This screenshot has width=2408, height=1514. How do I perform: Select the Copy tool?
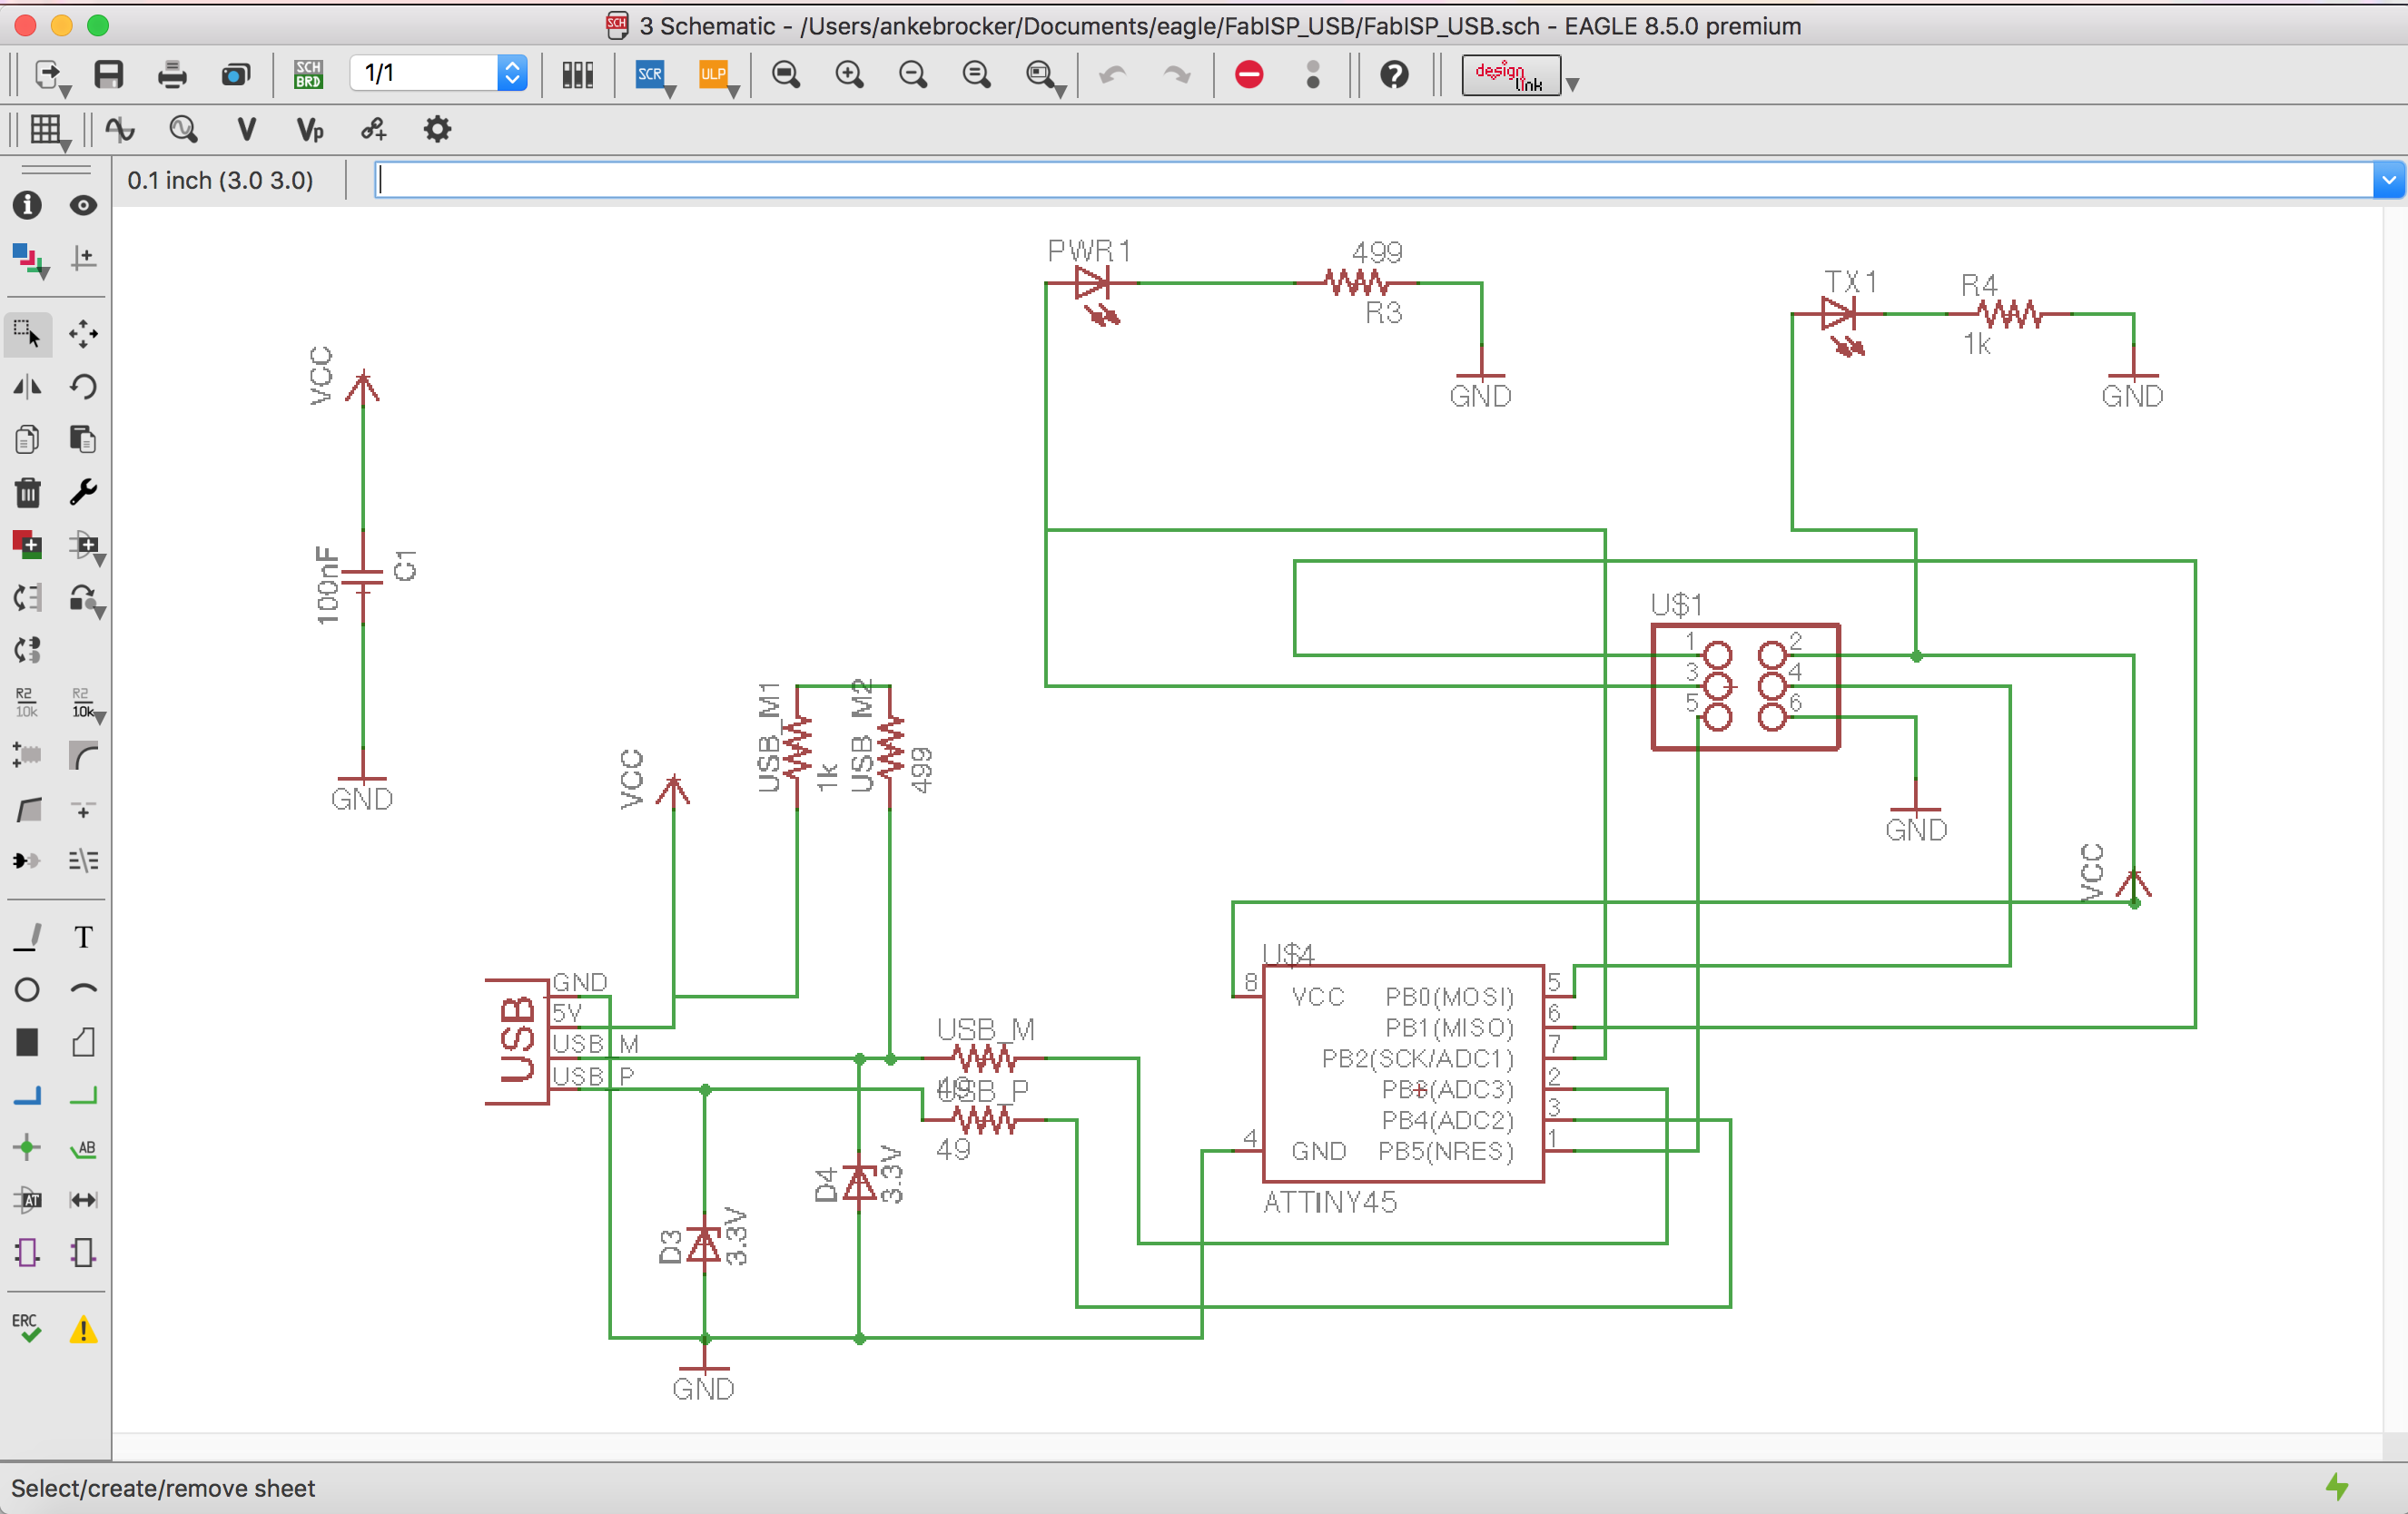[27, 439]
